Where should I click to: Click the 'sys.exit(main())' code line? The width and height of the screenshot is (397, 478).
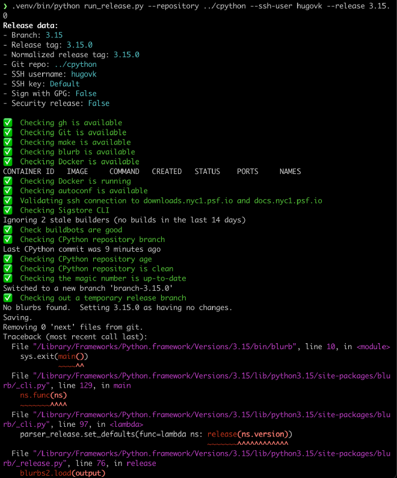pos(54,356)
